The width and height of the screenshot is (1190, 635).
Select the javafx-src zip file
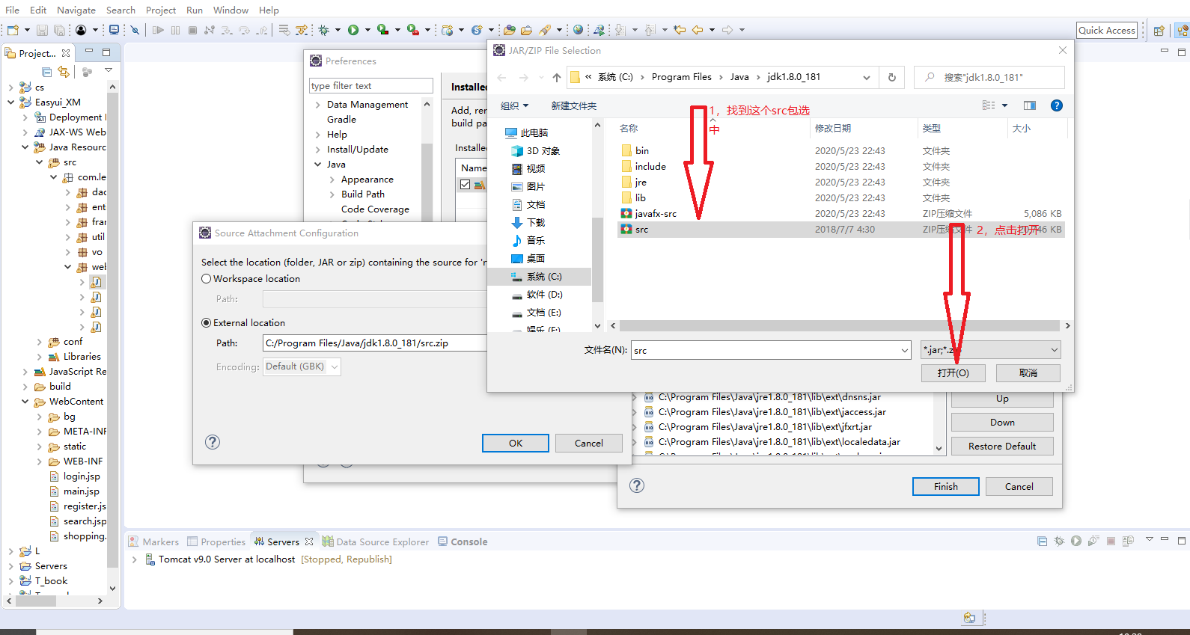(656, 214)
